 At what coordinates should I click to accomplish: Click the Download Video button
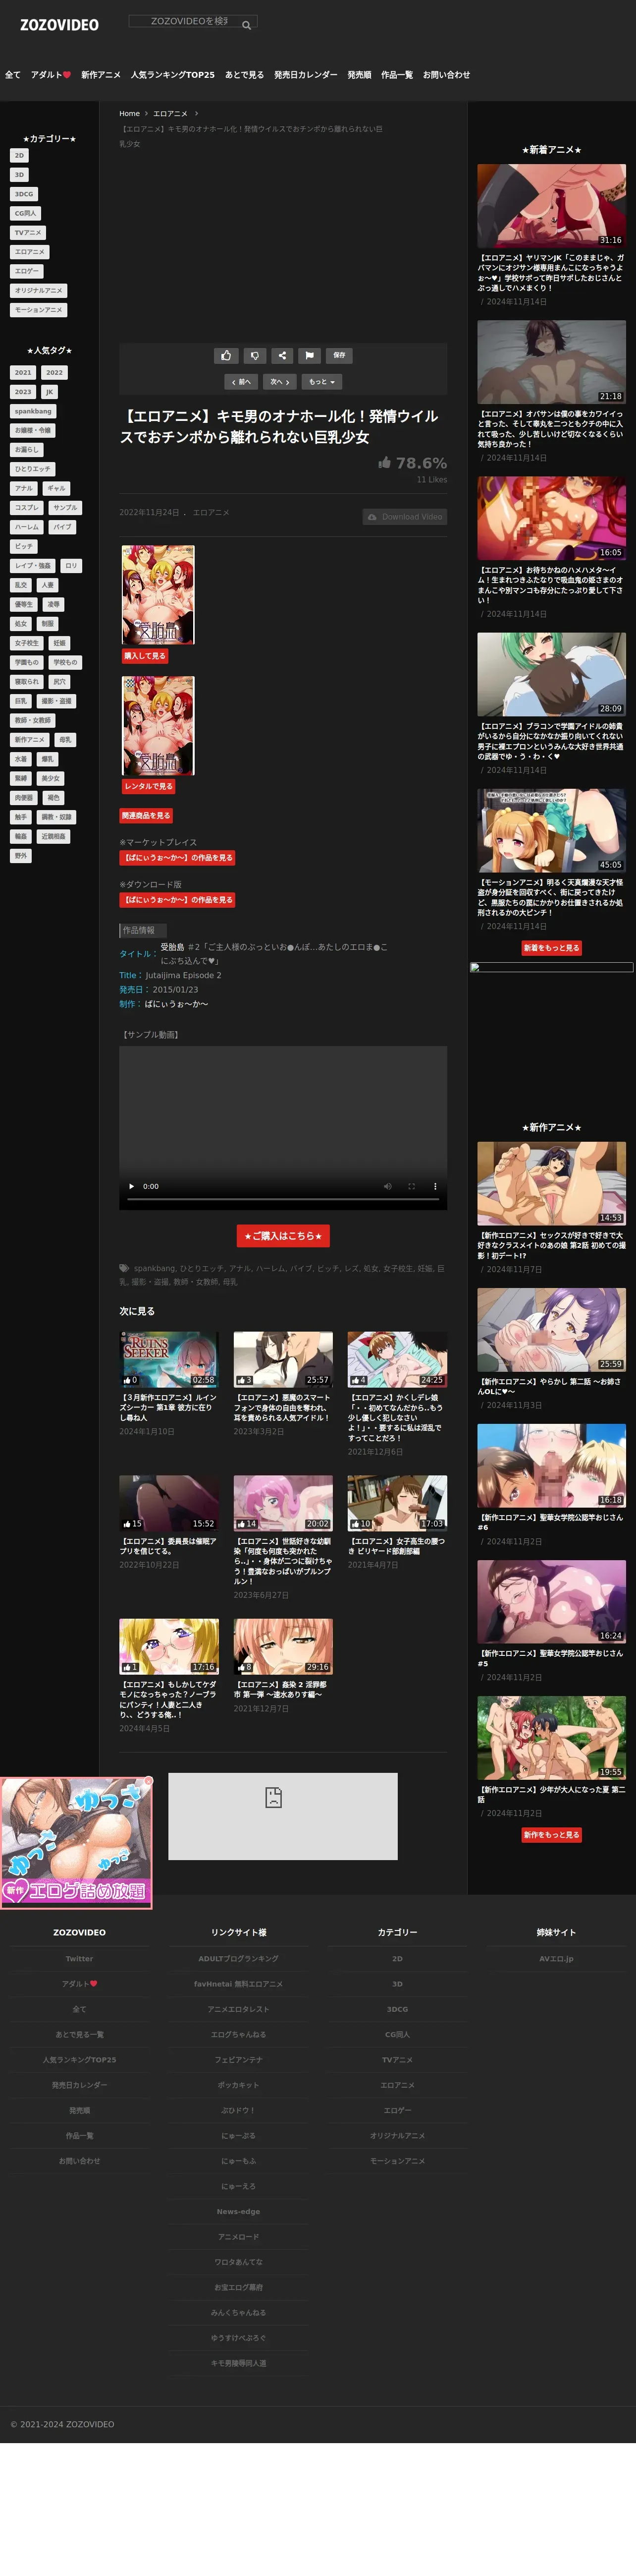(404, 517)
